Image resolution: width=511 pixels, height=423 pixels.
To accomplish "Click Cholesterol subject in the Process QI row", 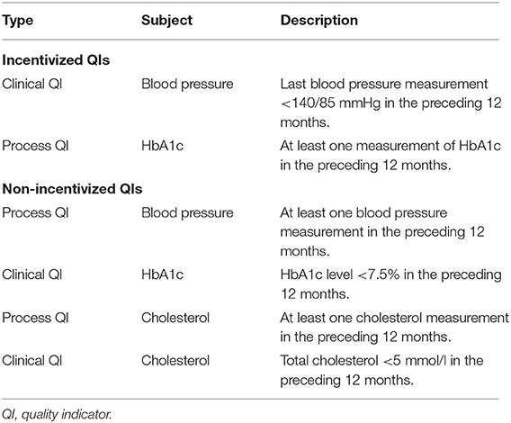I will pyautogui.click(x=175, y=318).
